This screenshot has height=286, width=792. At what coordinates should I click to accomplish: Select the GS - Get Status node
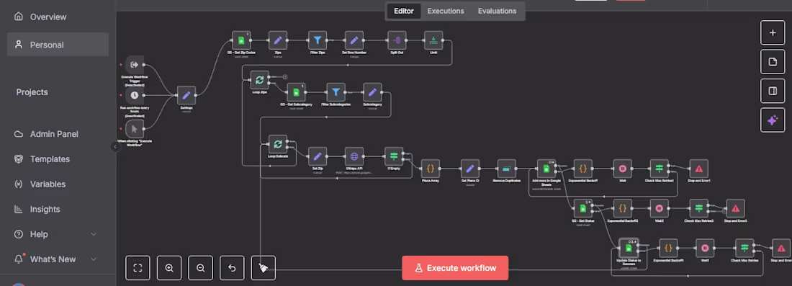pyautogui.click(x=583, y=208)
